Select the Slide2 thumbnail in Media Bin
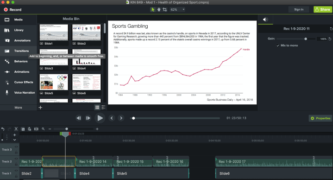Viewport: 333px width, 180px height. tap(87, 32)
